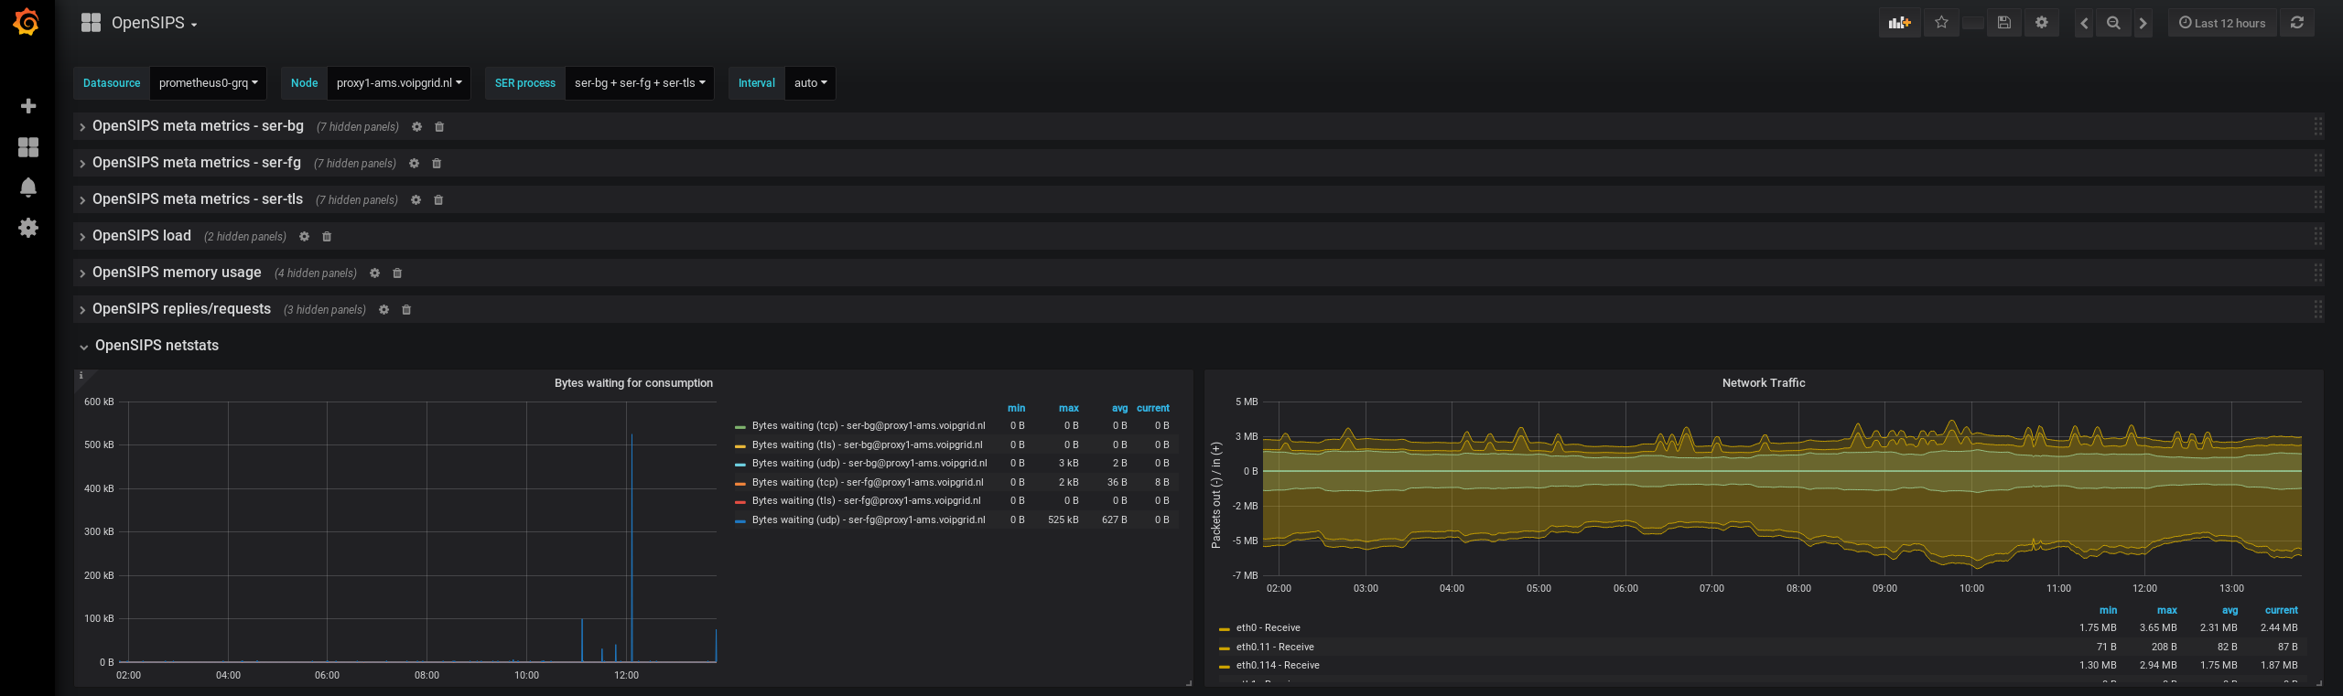Open the Datasource prometheus0-grq dropdown

click(x=208, y=83)
